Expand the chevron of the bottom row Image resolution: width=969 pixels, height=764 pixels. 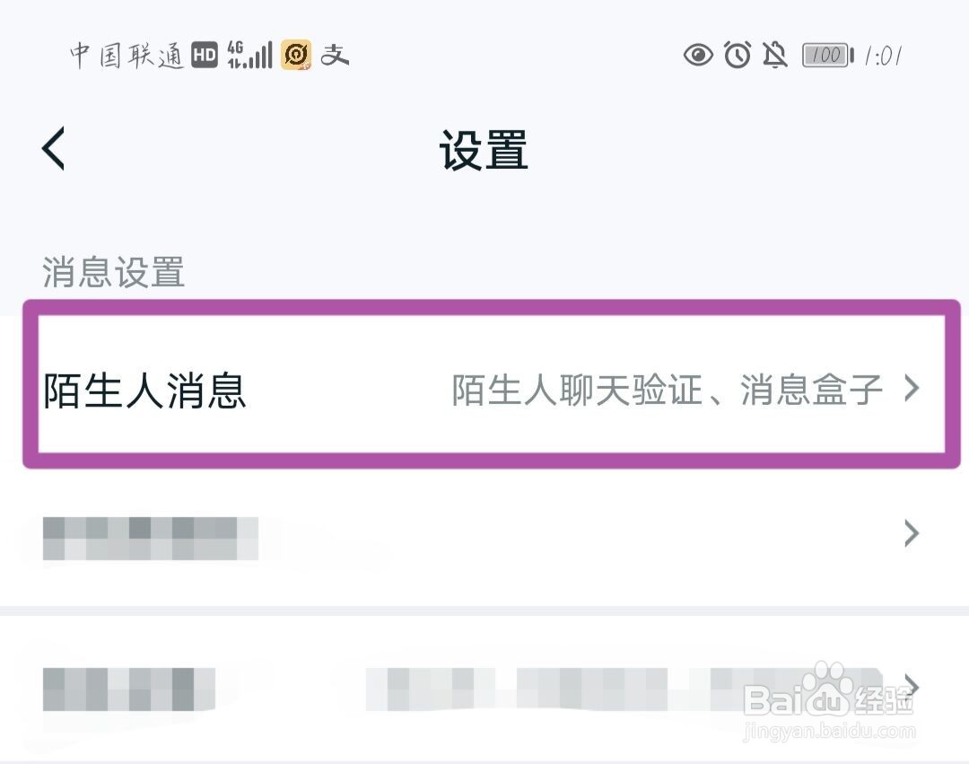tap(912, 686)
